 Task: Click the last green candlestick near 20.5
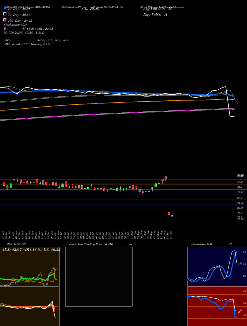[172, 215]
